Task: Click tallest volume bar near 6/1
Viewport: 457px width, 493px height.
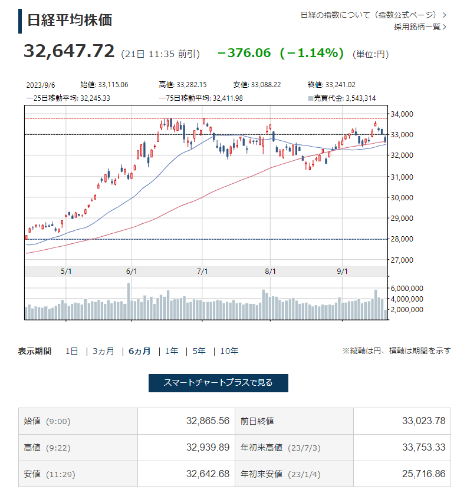Action: 129,301
